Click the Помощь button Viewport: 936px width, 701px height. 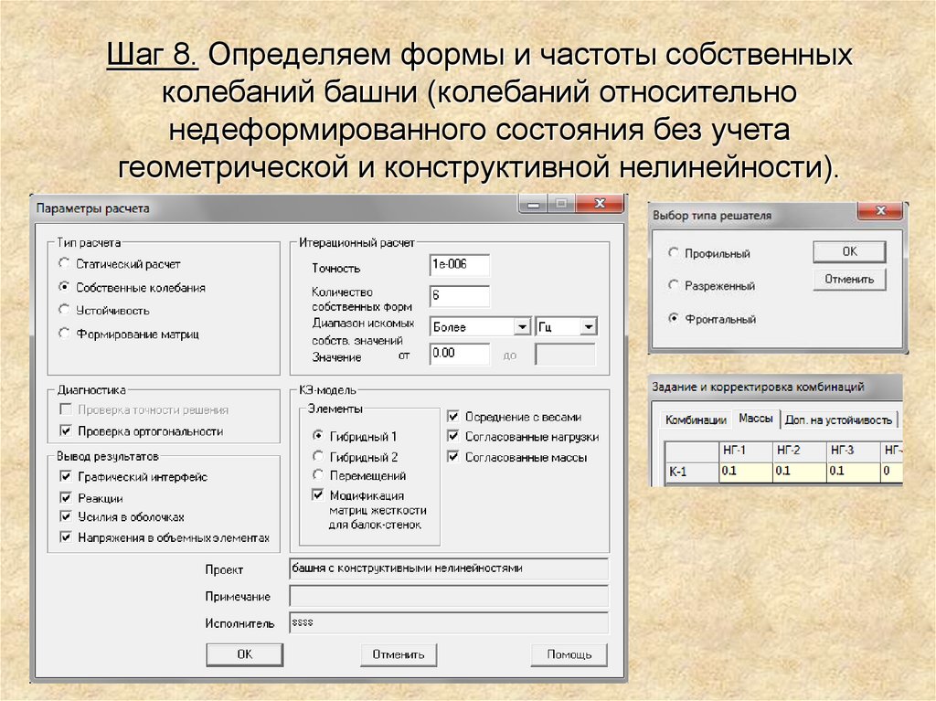click(569, 654)
